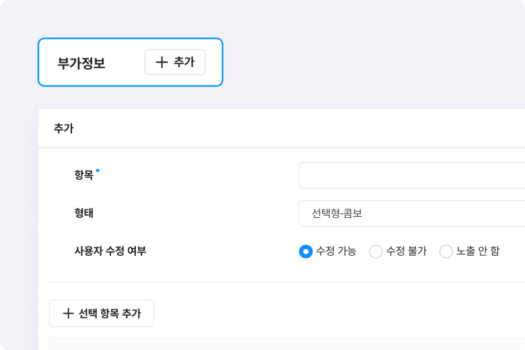
Task: Select the 수정 가능 radio button
Action: 306,252
